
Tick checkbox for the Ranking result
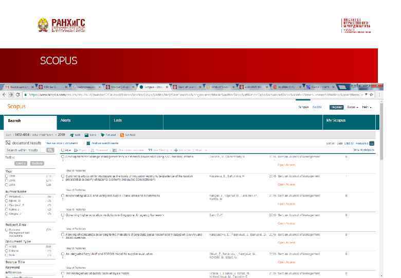coord(63,234)
